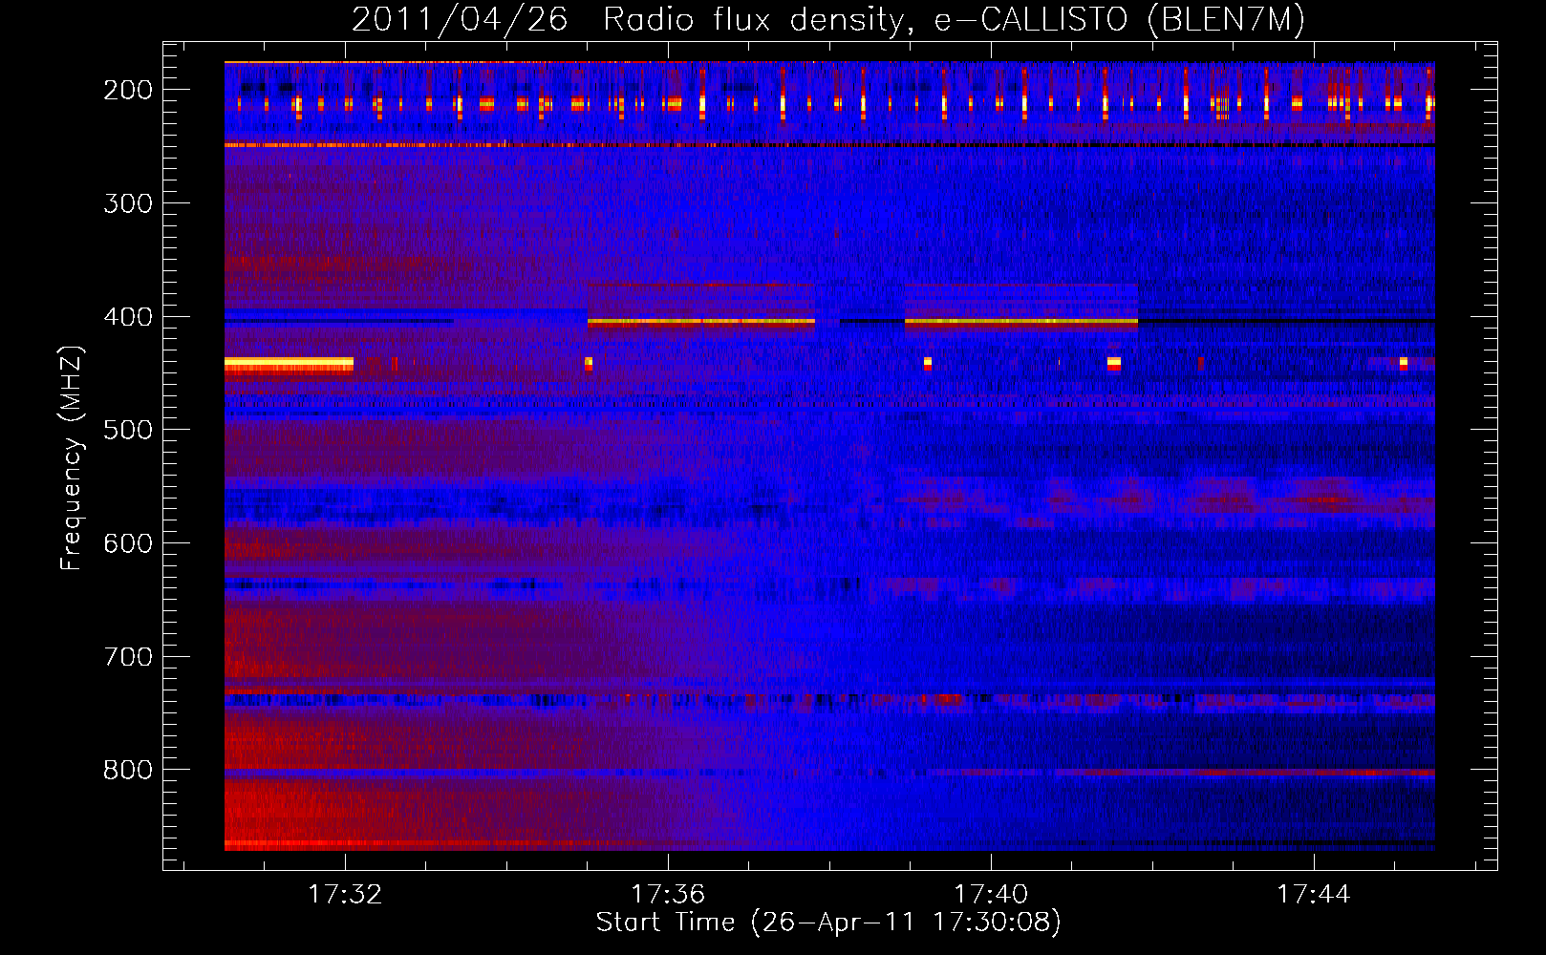1546x955 pixels.
Task: Click the 300 frequency tick label
Action: [128, 203]
